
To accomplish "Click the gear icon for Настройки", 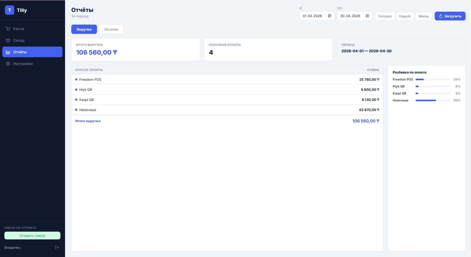I will point(8,64).
